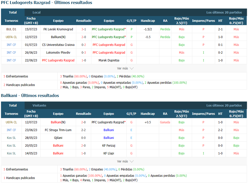Click FC Struga Trim-Lum team name
248x184 pixels.
click(58, 130)
